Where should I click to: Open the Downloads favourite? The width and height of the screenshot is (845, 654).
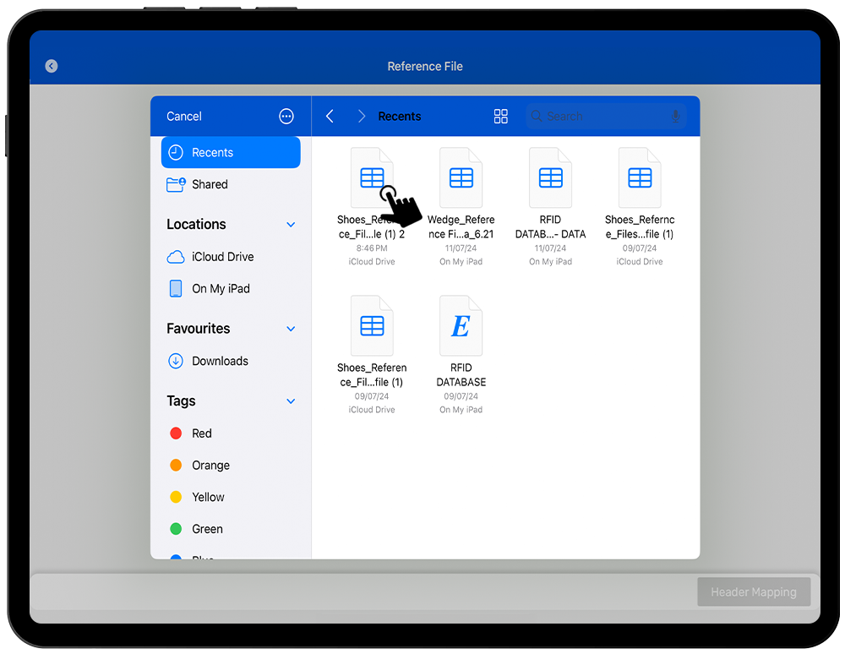(220, 361)
